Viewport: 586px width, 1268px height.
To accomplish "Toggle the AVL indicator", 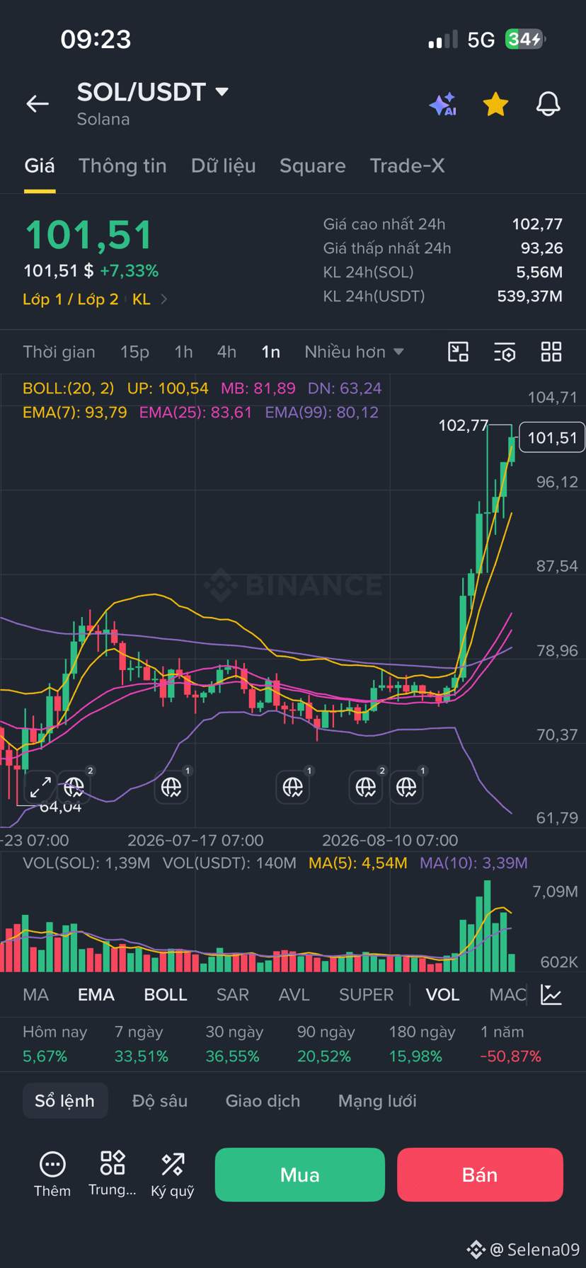I will pos(294,995).
